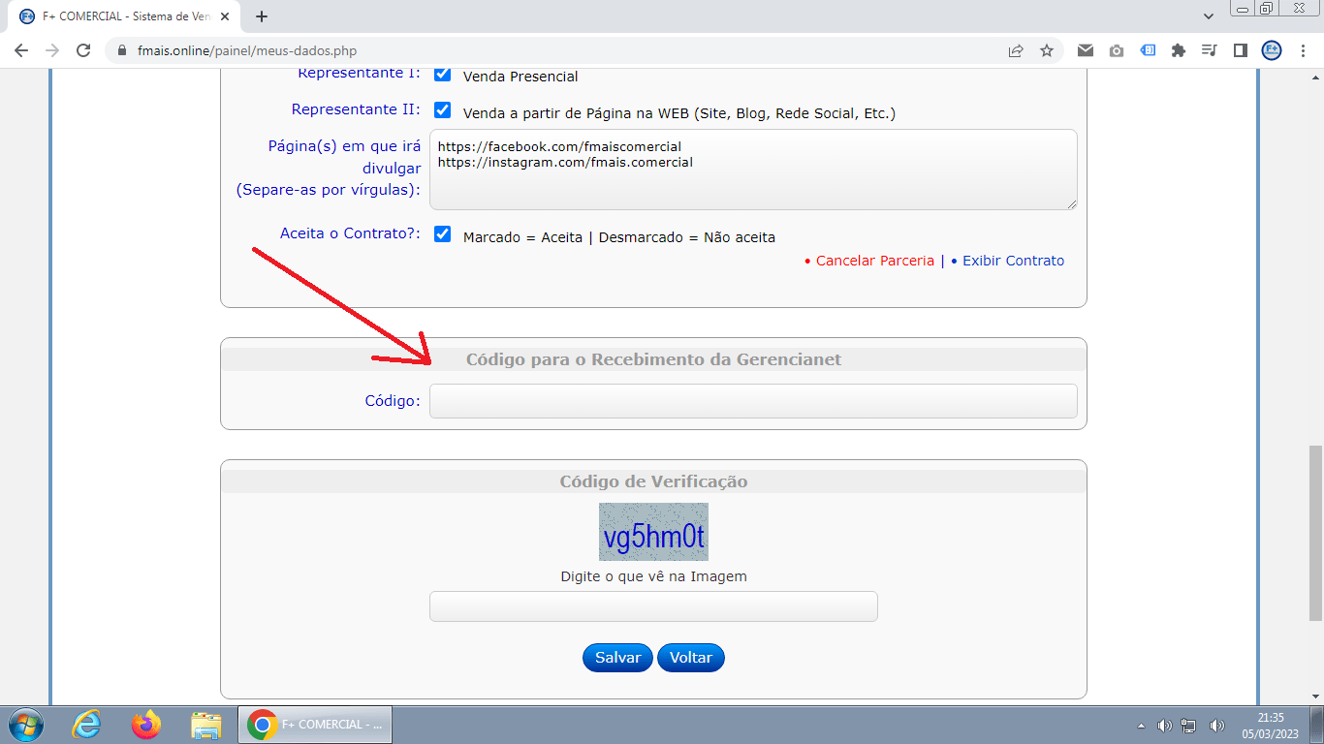Open the browser Extensions puzzle icon
Viewport: 1324px width, 744px height.
coord(1179,50)
